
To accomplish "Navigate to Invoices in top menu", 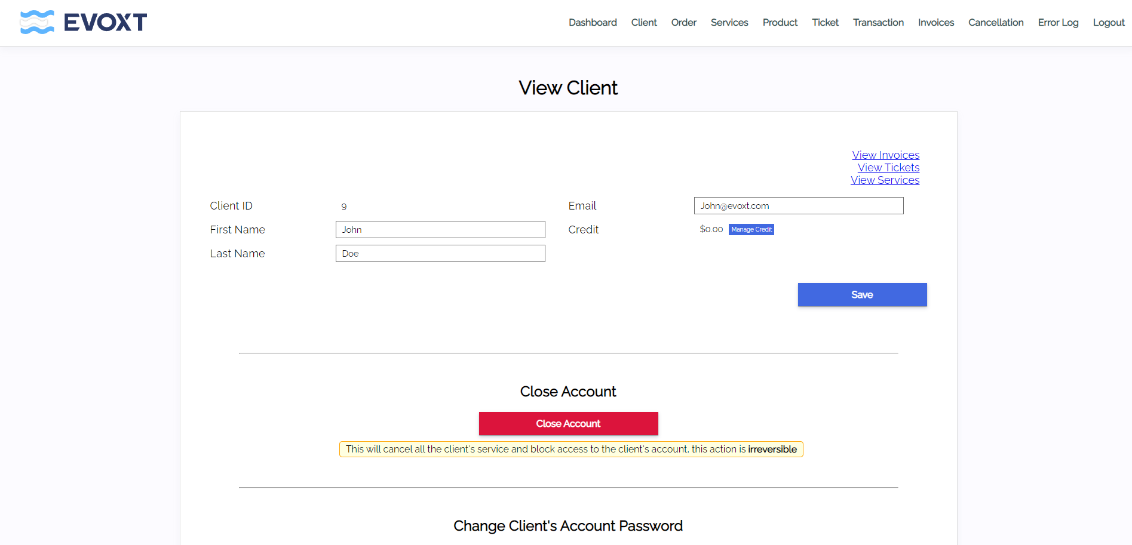I will 935,23.
